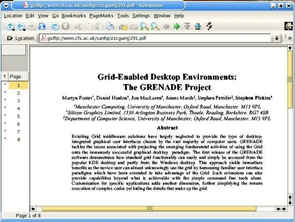The width and height of the screenshot is (295, 222).
Task: Open the Window menu
Action: pyautogui.click(x=162, y=16)
